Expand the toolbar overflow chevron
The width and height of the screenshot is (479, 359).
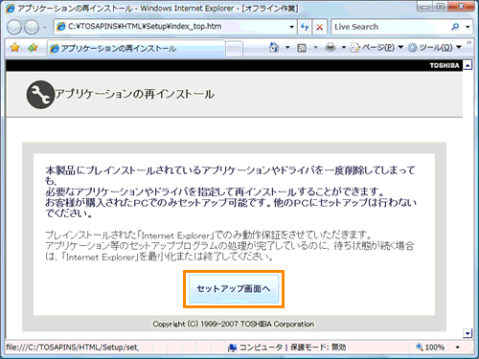(x=468, y=42)
